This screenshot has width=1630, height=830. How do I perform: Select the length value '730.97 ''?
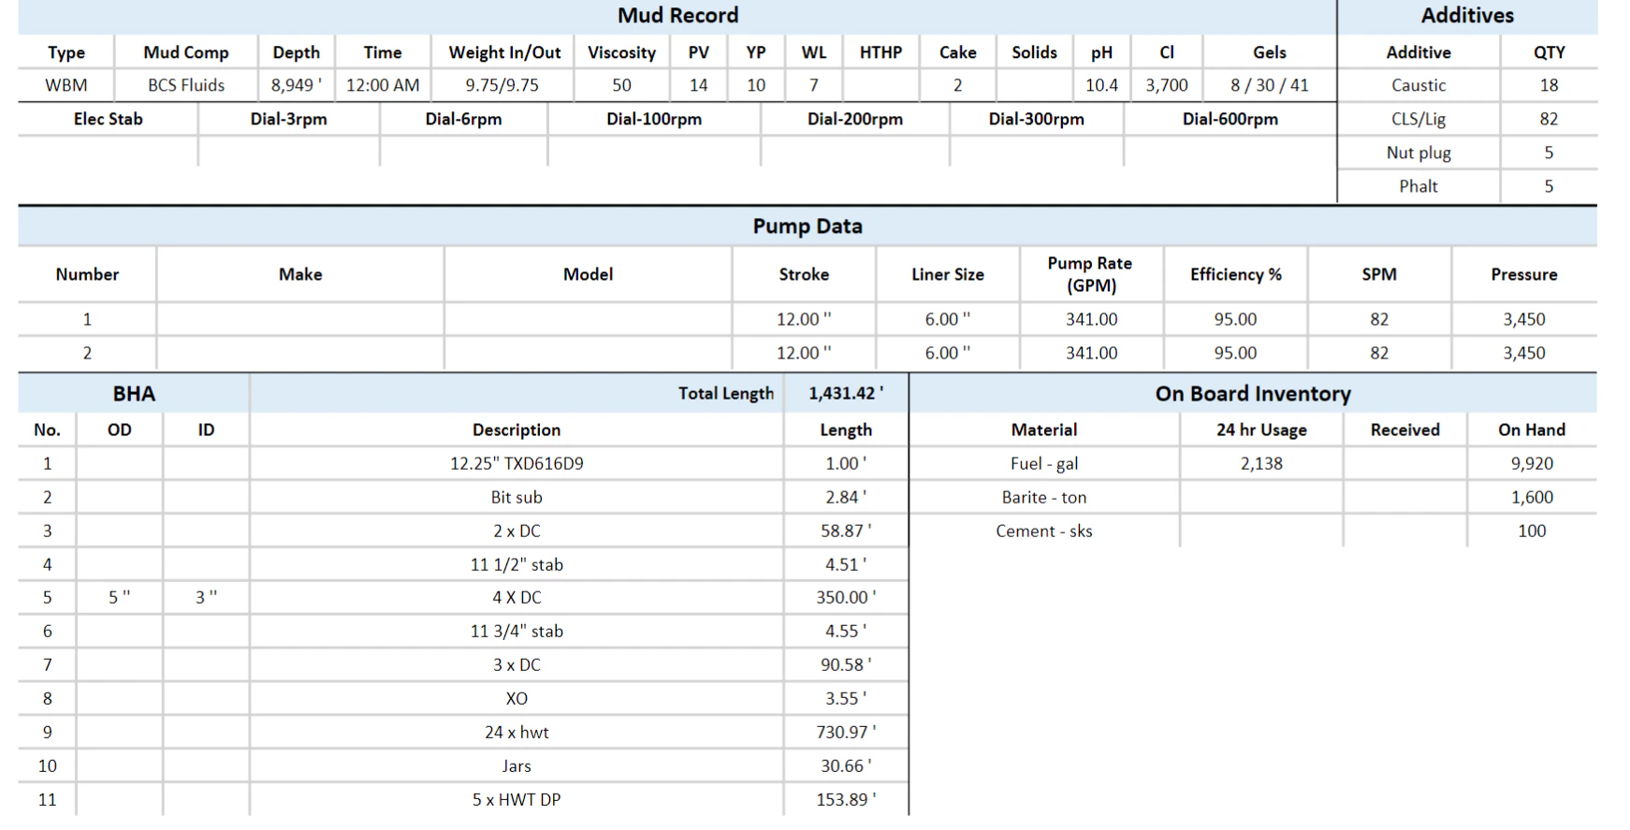point(846,732)
